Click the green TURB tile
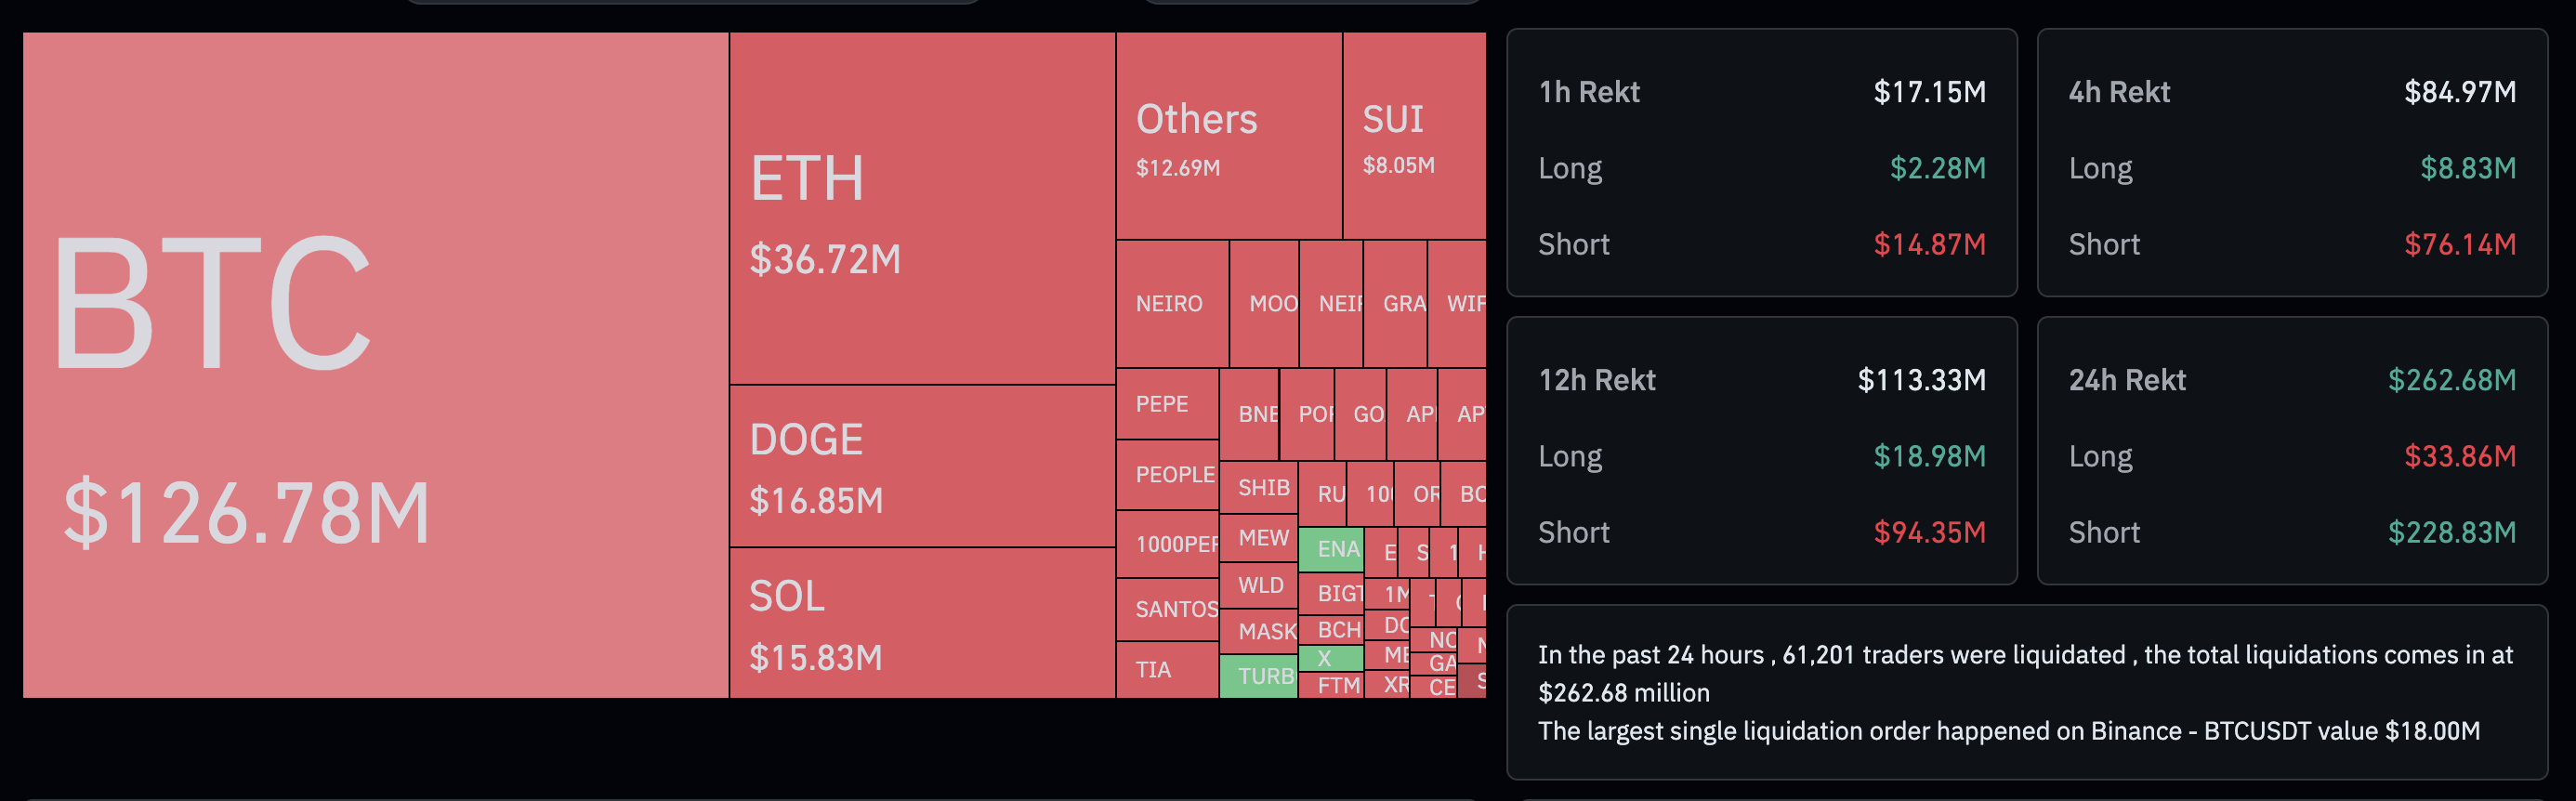The height and width of the screenshot is (801, 2576). pyautogui.click(x=1258, y=676)
